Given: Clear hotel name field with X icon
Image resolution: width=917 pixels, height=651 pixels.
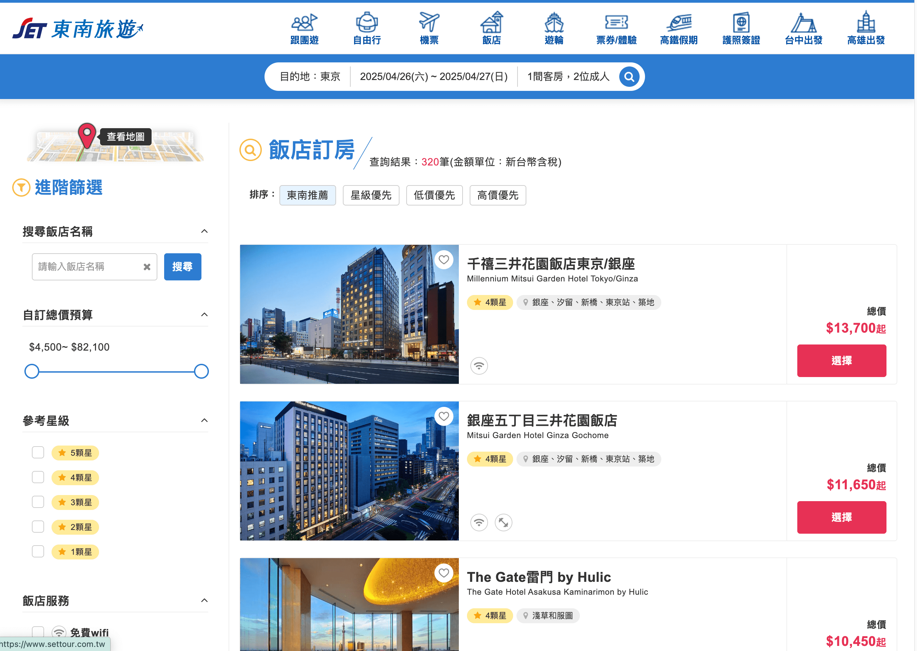Looking at the screenshot, I should 147,267.
